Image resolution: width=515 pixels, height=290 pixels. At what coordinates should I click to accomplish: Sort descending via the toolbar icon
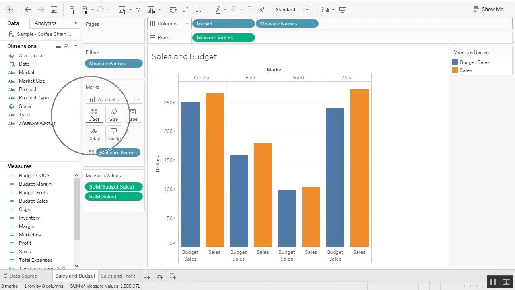[200, 10]
